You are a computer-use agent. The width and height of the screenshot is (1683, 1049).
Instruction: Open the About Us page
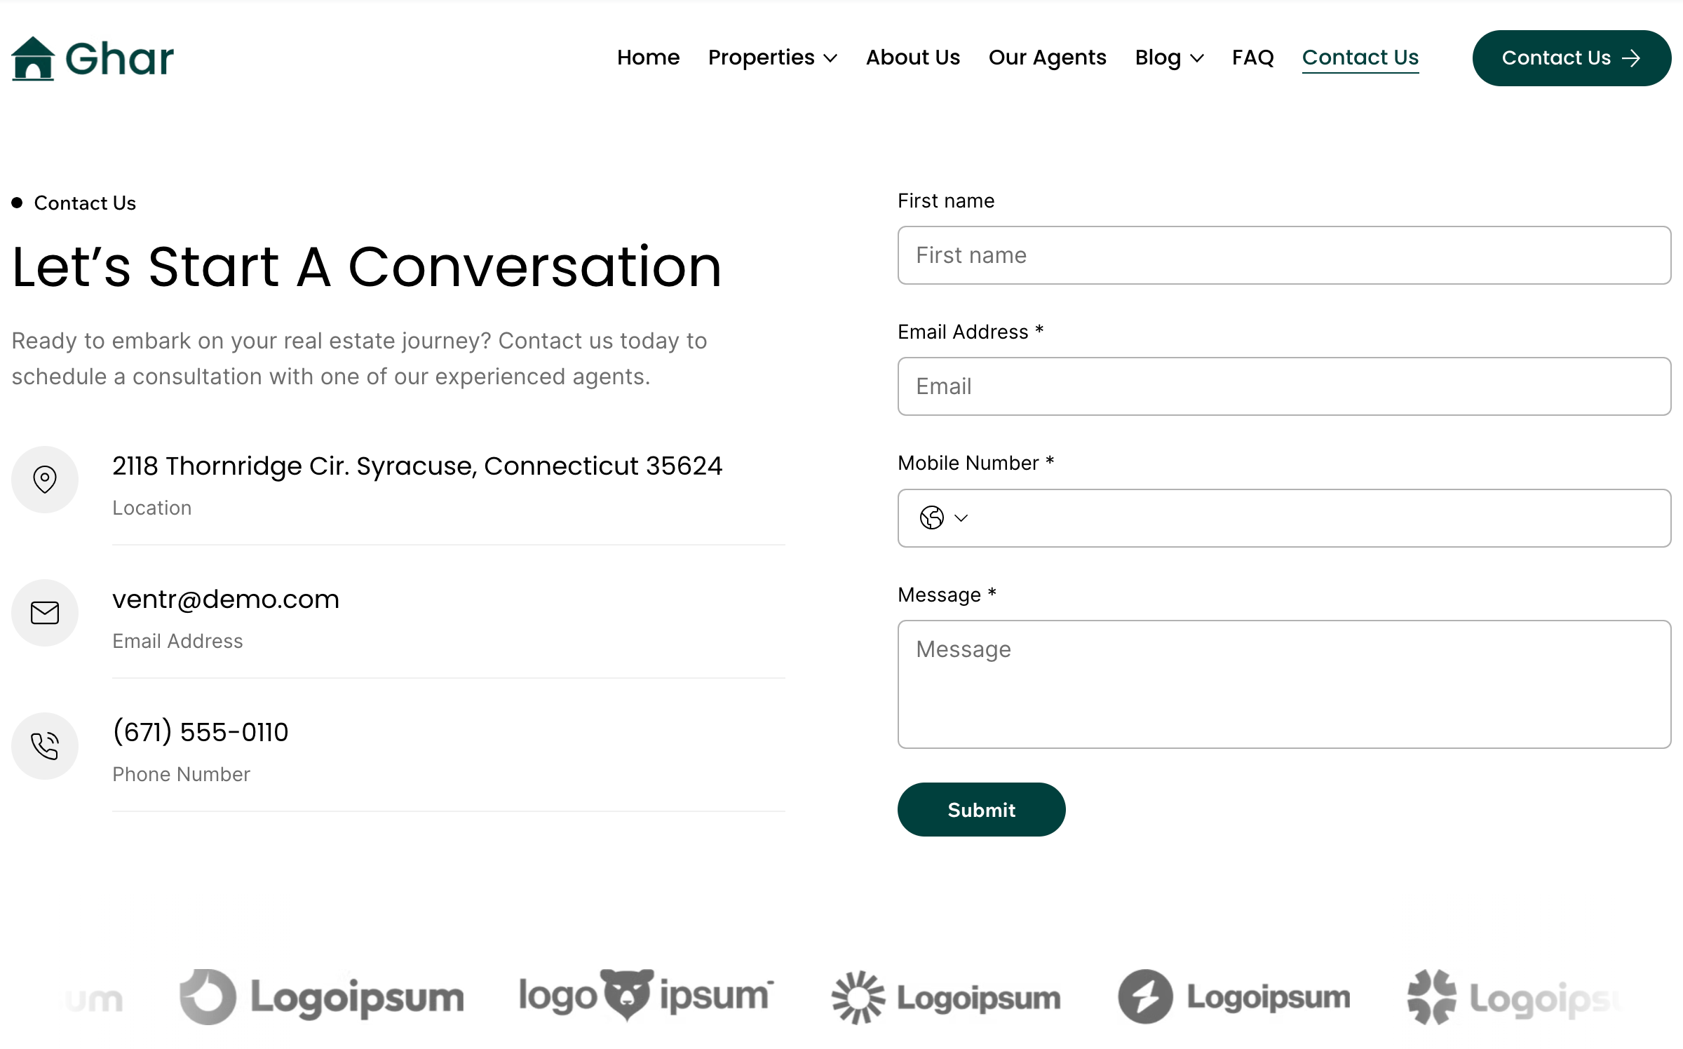(913, 57)
